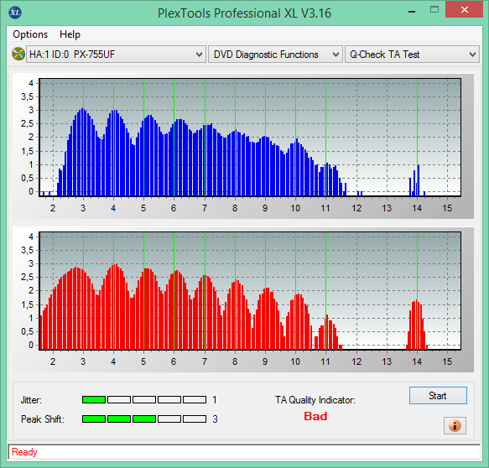
Task: Click the green 11T marker line in blue chart
Action: [325, 138]
